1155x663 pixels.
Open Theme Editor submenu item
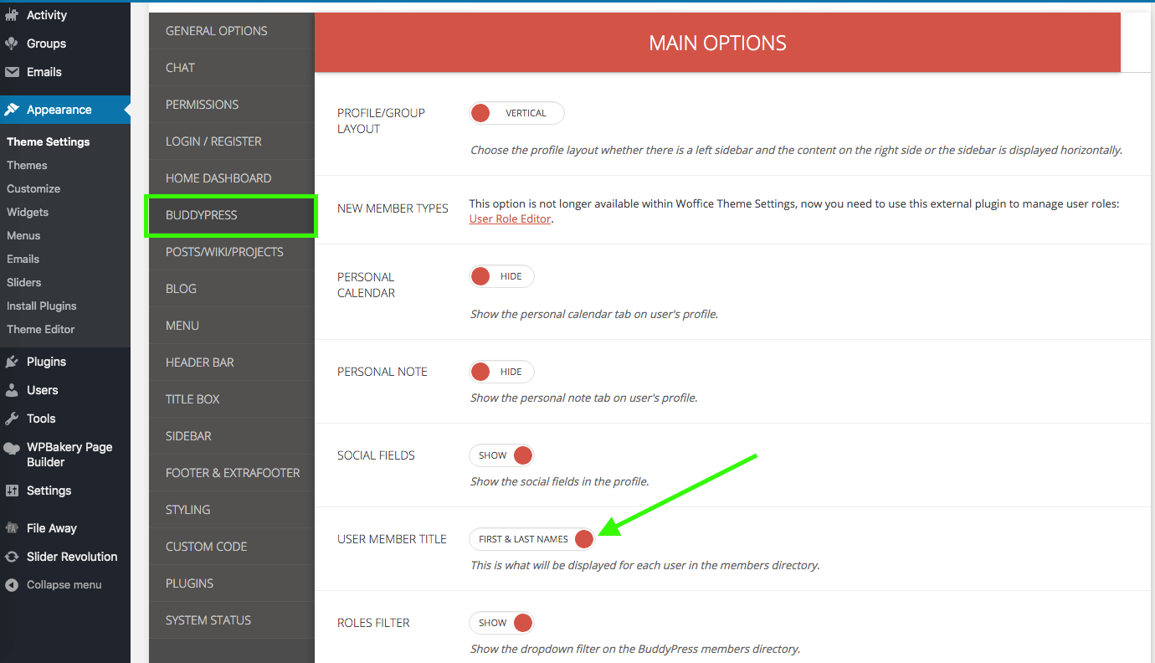41,330
